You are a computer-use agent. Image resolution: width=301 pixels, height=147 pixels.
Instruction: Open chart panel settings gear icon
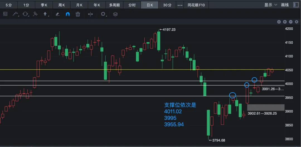297,22
